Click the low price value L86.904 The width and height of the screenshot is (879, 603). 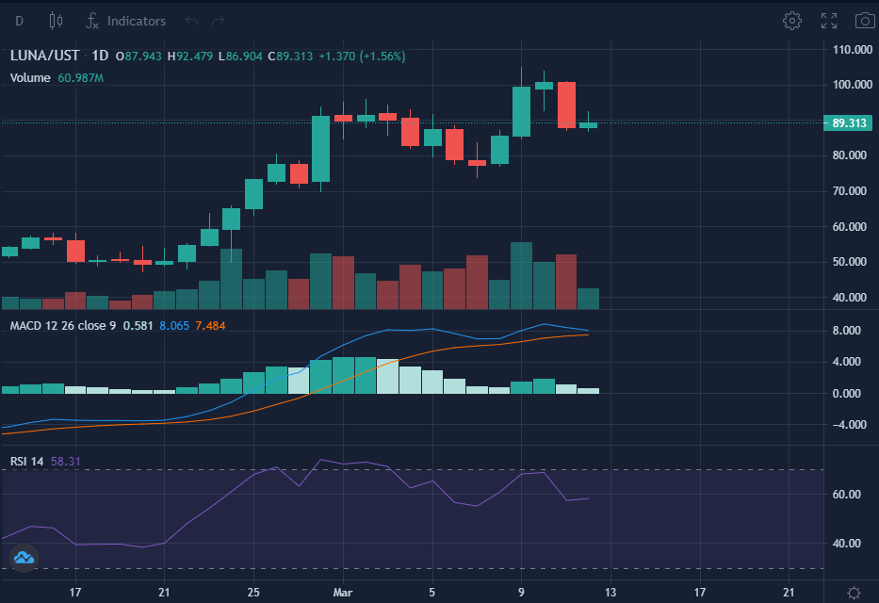pyautogui.click(x=240, y=56)
